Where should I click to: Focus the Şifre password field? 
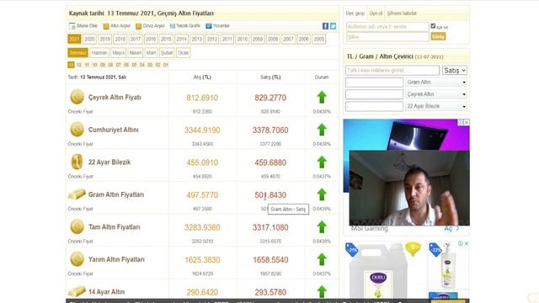point(387,36)
